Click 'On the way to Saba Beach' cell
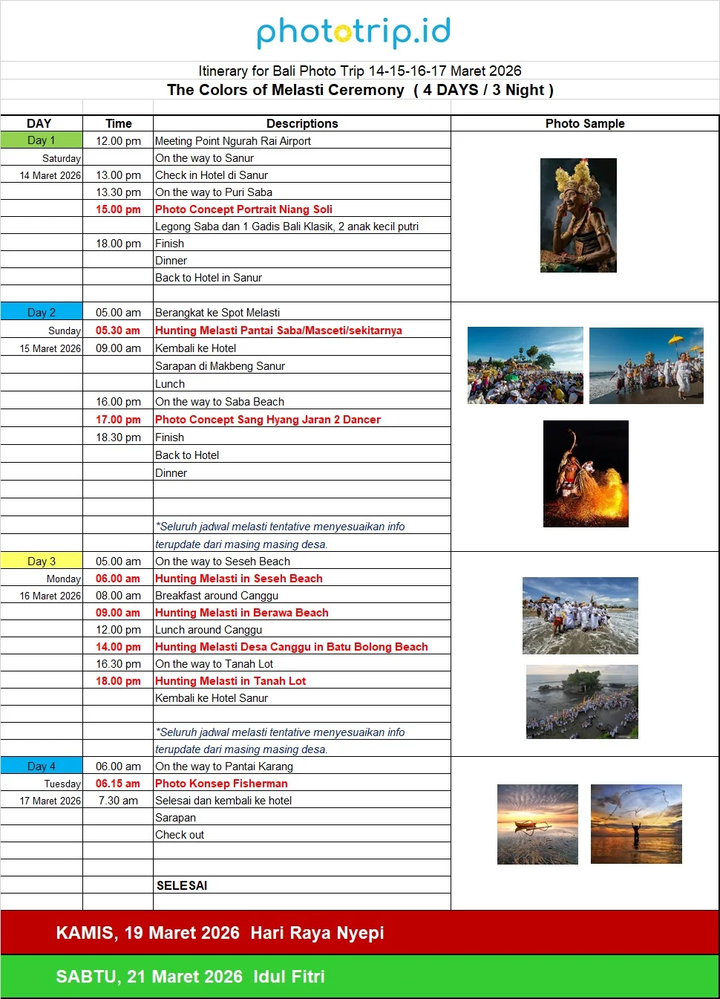This screenshot has height=999, width=720. pos(302,401)
